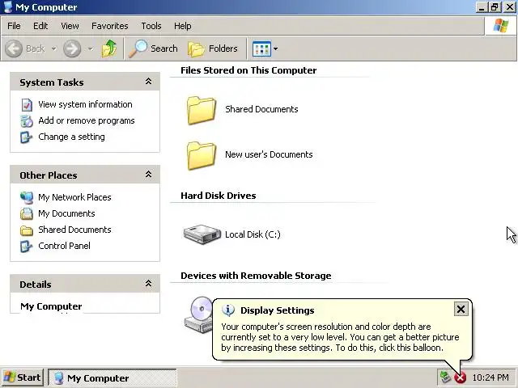This screenshot has width=518, height=388.
Task: Collapse the Details panel
Action: (148, 284)
